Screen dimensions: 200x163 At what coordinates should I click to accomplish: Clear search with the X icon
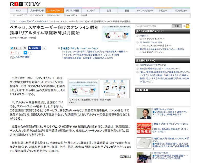click(184, 26)
